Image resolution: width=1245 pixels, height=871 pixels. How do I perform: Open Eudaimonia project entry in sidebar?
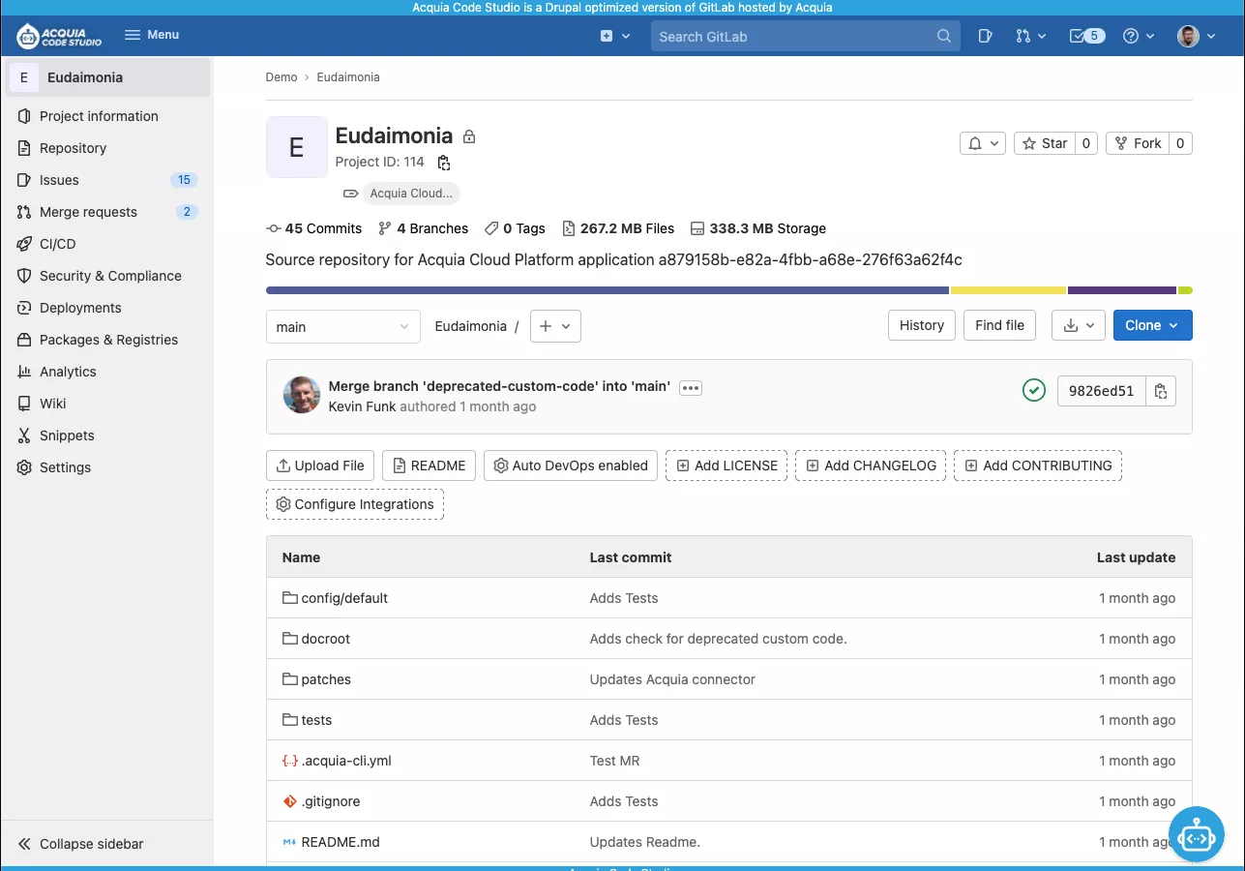pyautogui.click(x=108, y=77)
